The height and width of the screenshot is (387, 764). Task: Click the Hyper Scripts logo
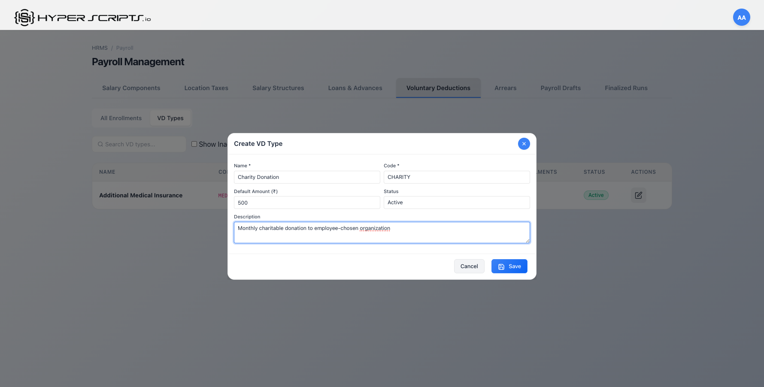pos(82,17)
